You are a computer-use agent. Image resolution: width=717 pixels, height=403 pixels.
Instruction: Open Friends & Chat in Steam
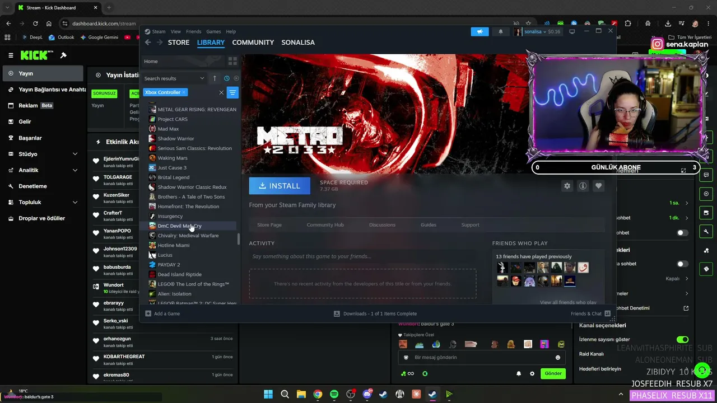point(590,313)
